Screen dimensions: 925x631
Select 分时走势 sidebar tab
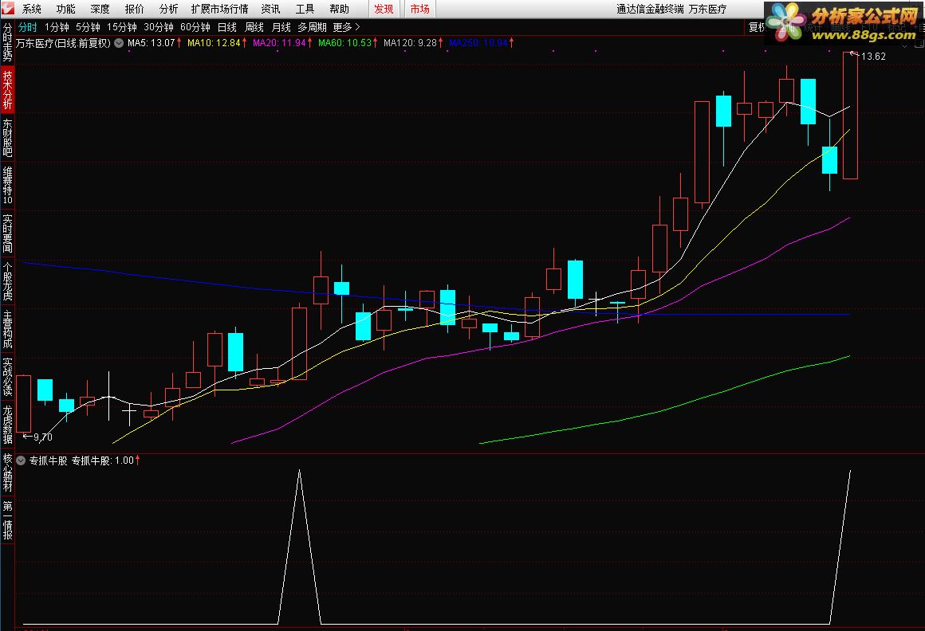click(7, 42)
